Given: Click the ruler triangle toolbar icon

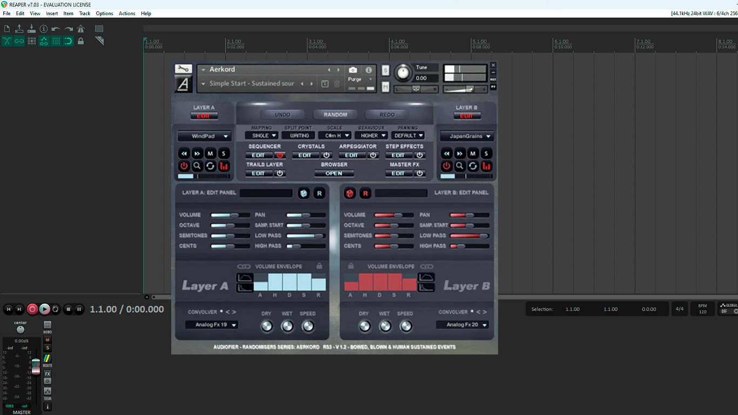Looking at the screenshot, I should 99,41.
